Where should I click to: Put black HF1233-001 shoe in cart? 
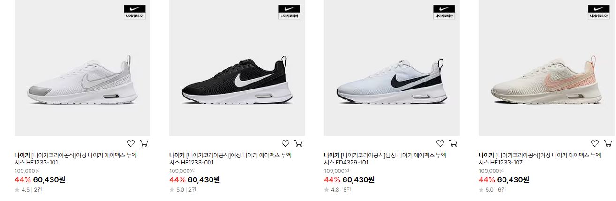click(x=299, y=143)
